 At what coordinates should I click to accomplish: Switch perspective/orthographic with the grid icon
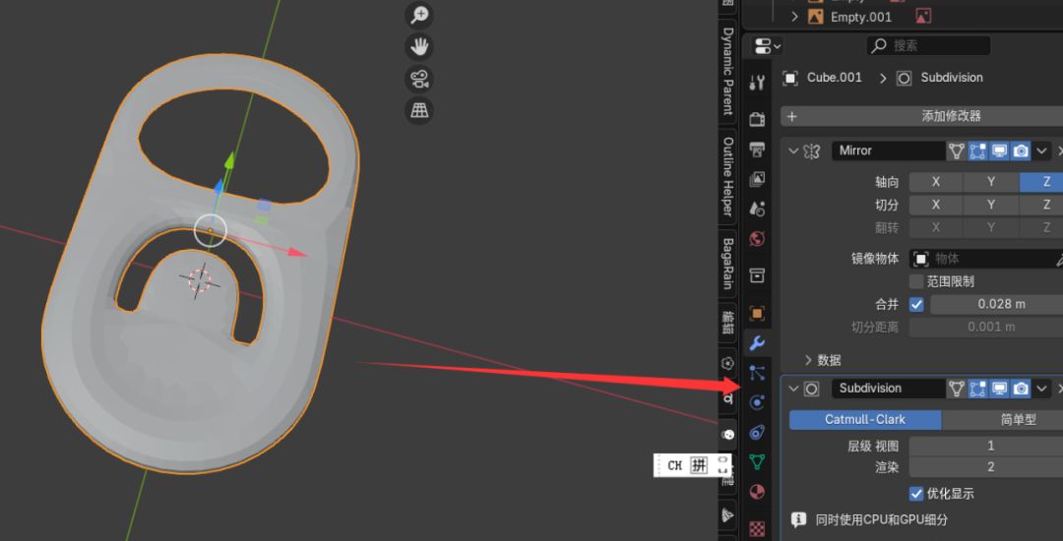[x=420, y=110]
